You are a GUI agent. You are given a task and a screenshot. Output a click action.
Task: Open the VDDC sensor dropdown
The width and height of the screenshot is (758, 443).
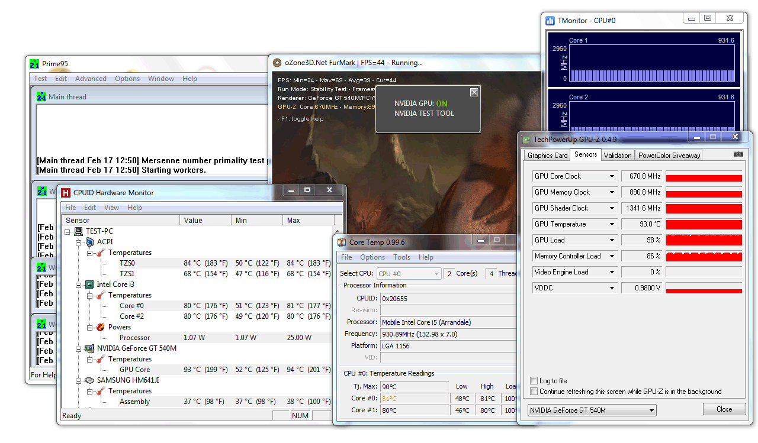click(612, 288)
